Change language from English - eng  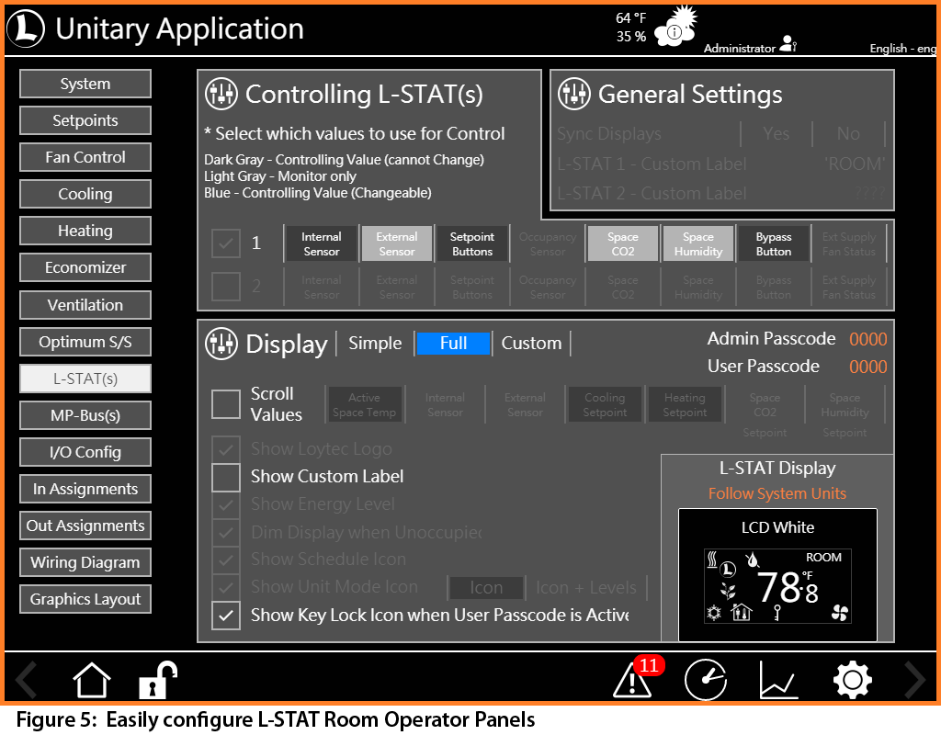click(x=902, y=49)
